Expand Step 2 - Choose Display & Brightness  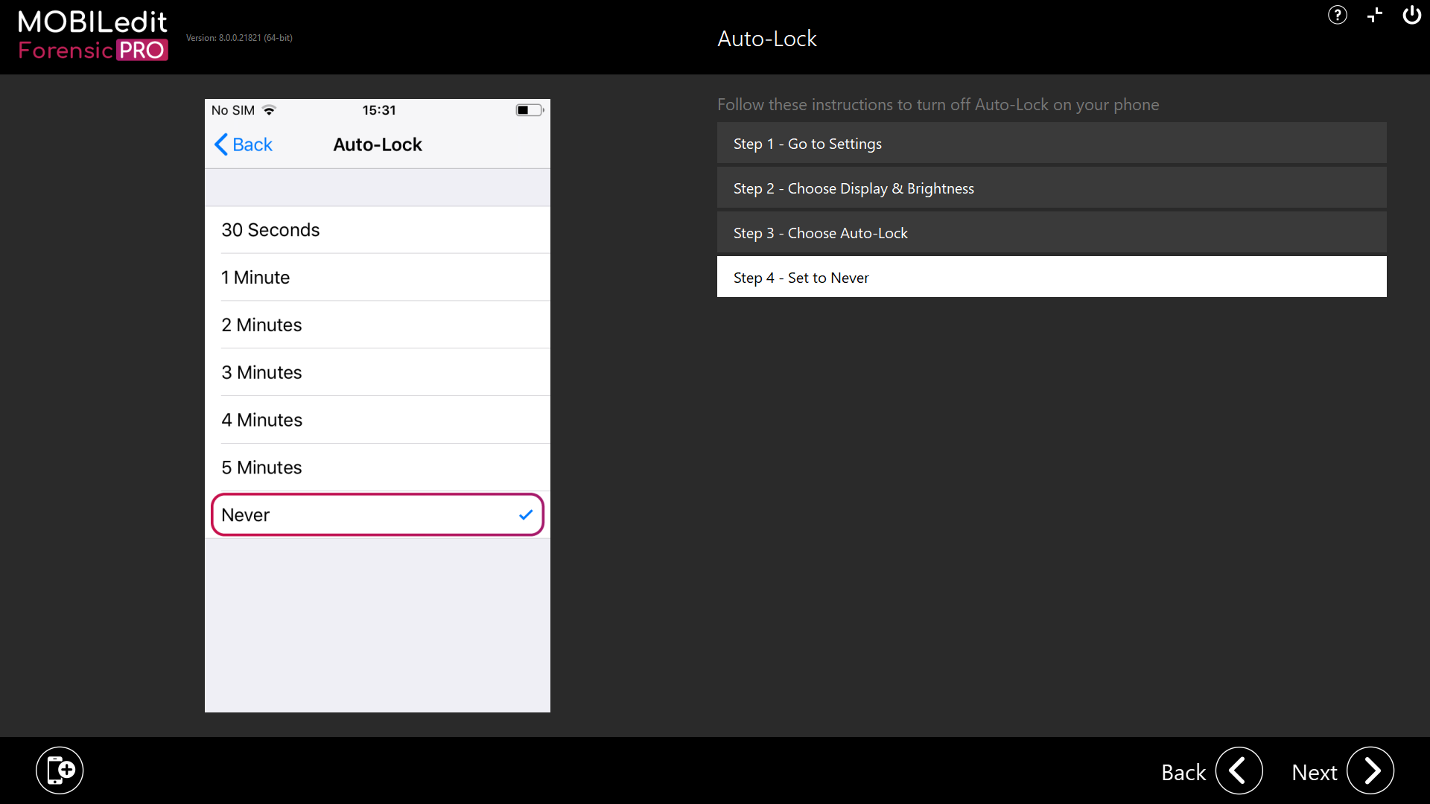[1051, 188]
